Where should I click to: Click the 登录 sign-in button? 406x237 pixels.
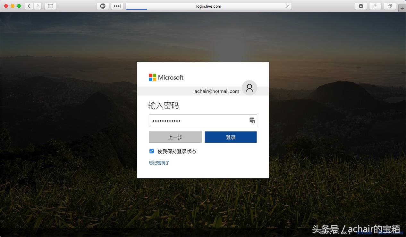[231, 137]
